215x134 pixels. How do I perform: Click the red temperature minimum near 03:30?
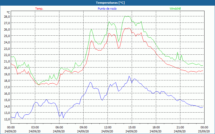(x=39, y=85)
